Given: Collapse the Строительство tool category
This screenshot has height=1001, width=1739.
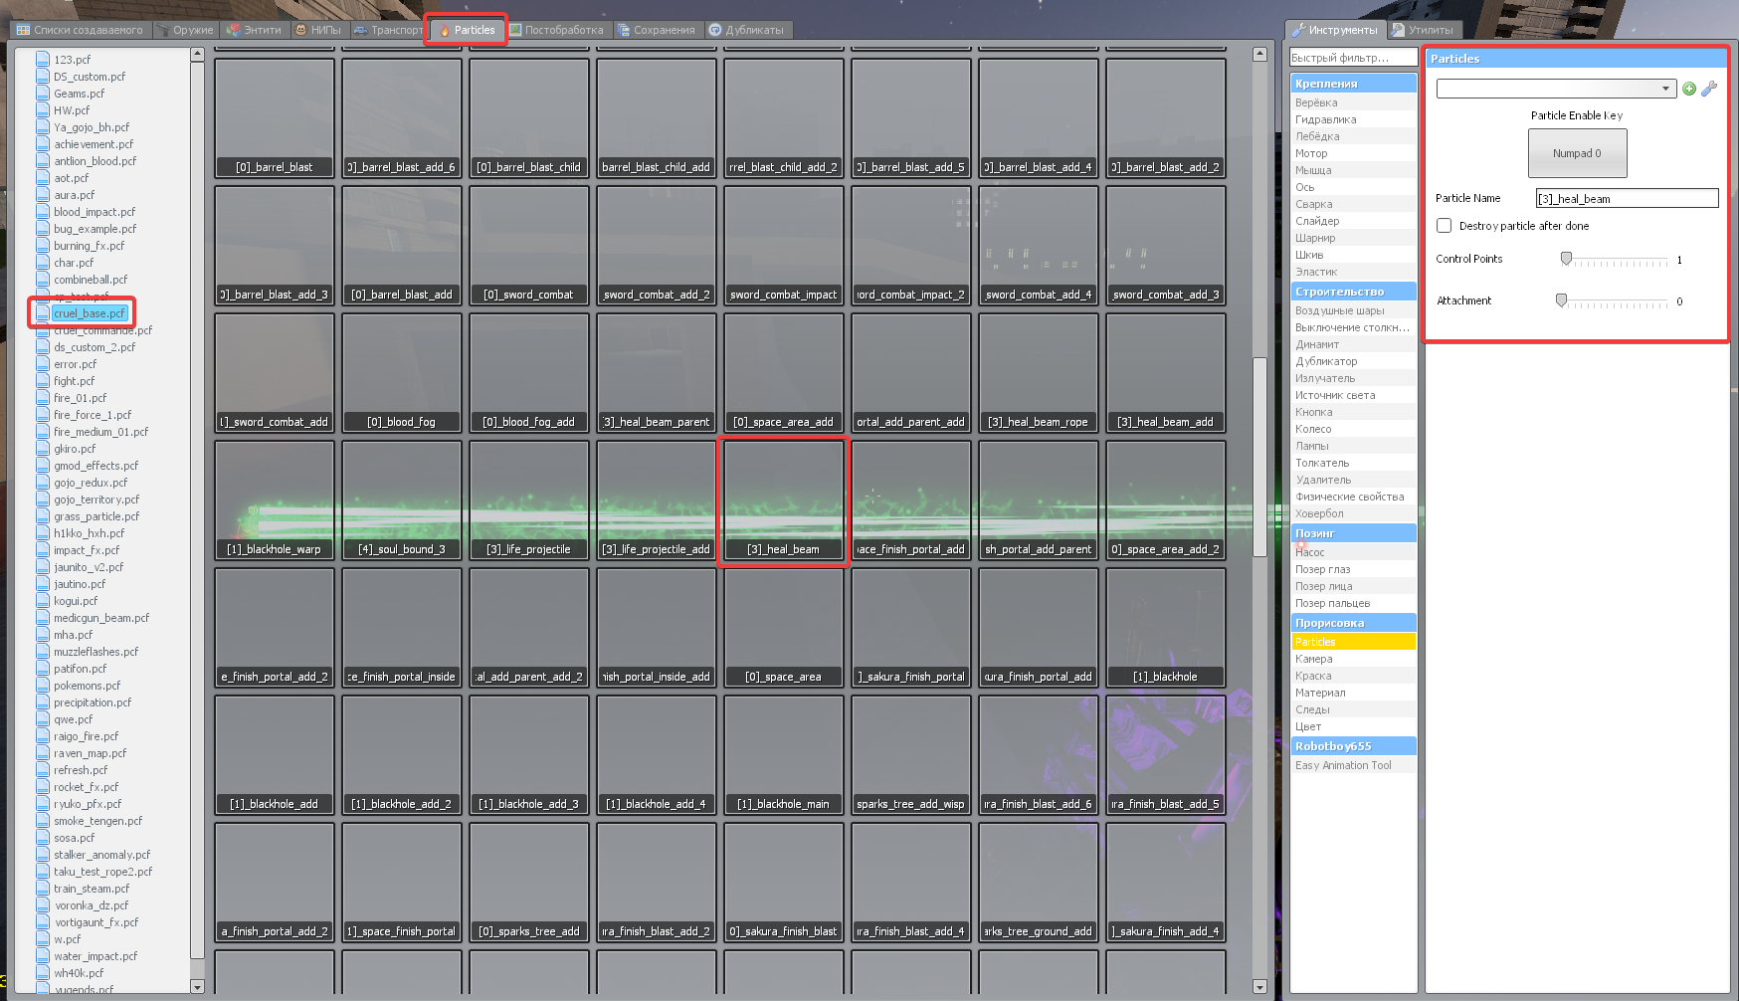Looking at the screenshot, I should [1353, 292].
